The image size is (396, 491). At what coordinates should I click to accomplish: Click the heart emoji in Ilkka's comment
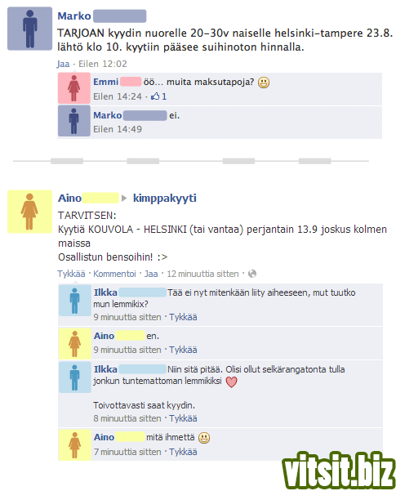point(231,382)
